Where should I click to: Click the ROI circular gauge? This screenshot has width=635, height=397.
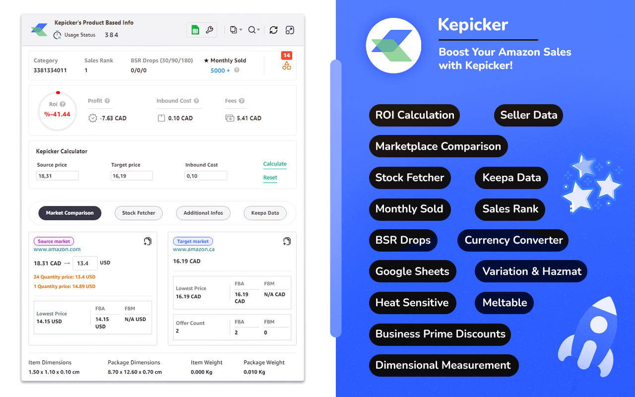(58, 111)
